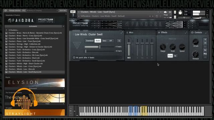
Task: Select Beats sync mode
Action: (x=98, y=41)
